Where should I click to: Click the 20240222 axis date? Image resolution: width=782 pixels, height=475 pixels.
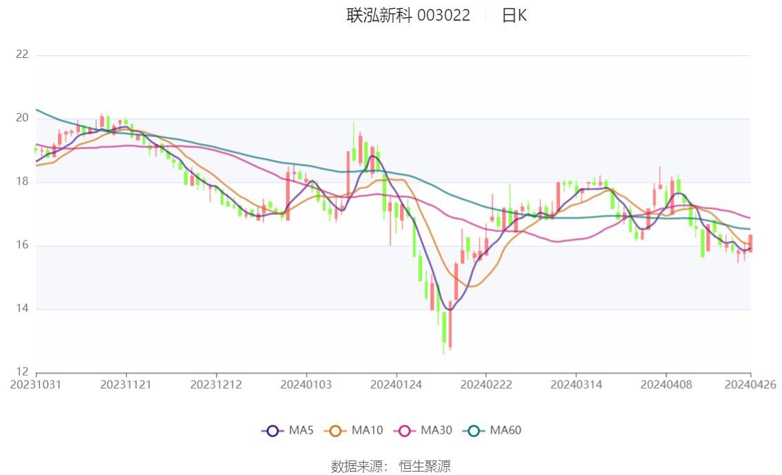point(486,385)
